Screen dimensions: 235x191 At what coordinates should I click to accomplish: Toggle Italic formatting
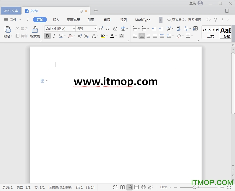54,36
